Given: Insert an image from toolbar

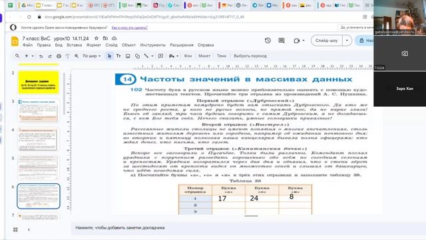Looking at the screenshot, I should [x=128, y=56].
